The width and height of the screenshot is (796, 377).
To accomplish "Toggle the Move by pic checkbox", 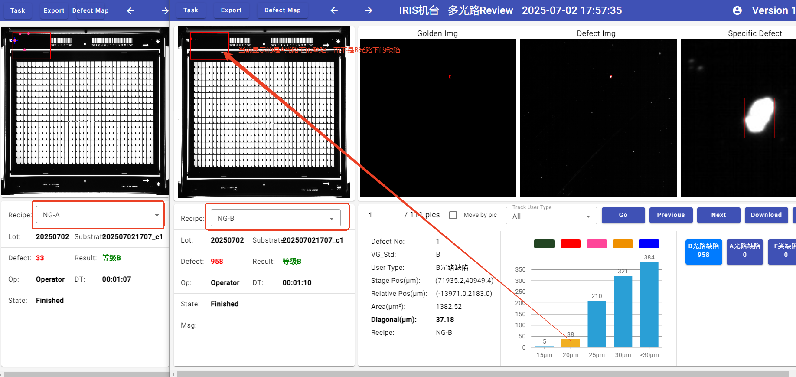I will [x=453, y=215].
